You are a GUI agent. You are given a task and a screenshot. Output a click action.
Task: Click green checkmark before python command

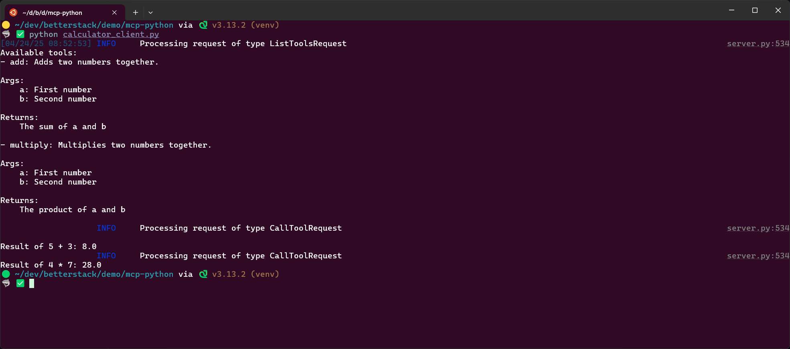(x=20, y=34)
